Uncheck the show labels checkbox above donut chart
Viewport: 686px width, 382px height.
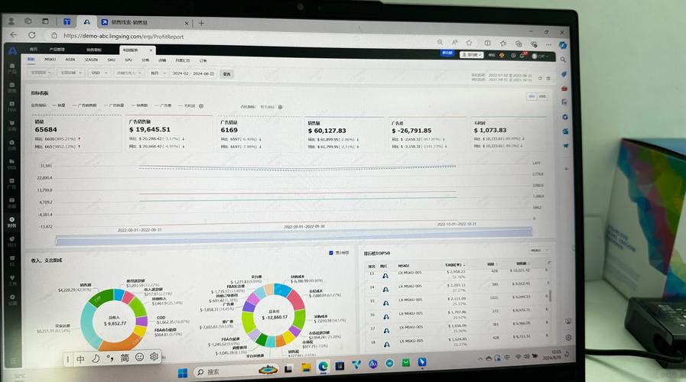(330, 253)
